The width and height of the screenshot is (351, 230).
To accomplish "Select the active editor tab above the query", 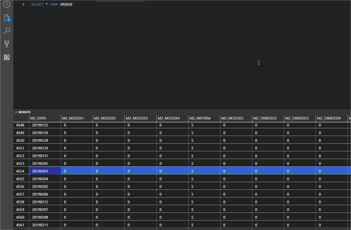I will pos(121,1).
